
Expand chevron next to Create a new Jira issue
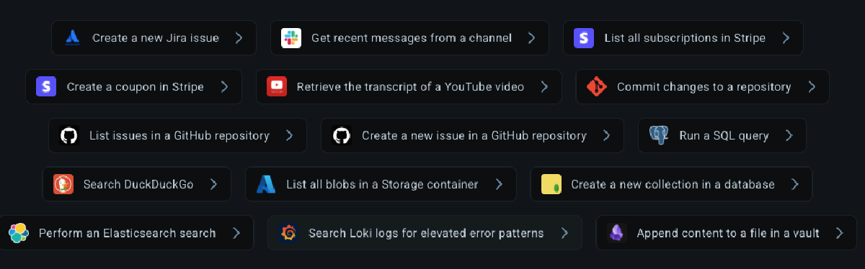[239, 38]
